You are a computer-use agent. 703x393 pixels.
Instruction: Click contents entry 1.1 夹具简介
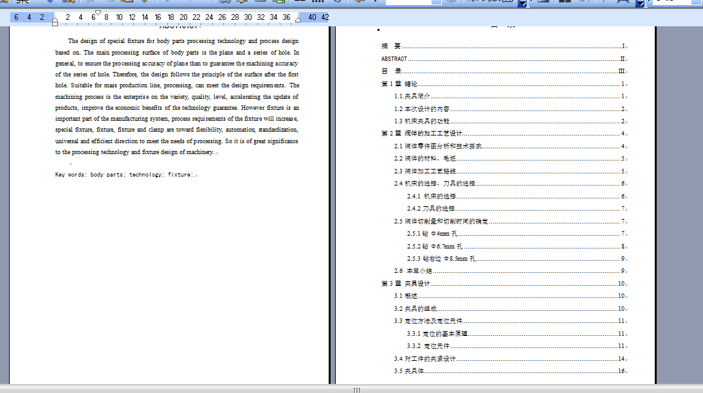click(510, 96)
